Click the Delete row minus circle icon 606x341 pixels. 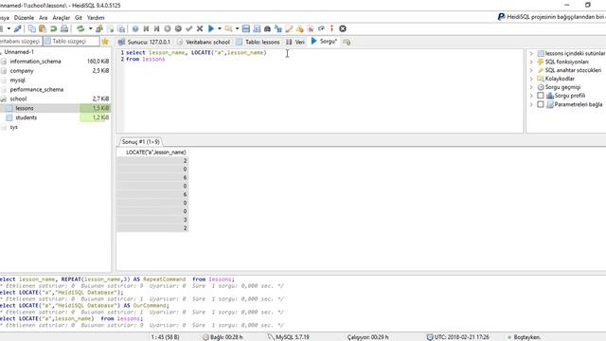pos(178,28)
